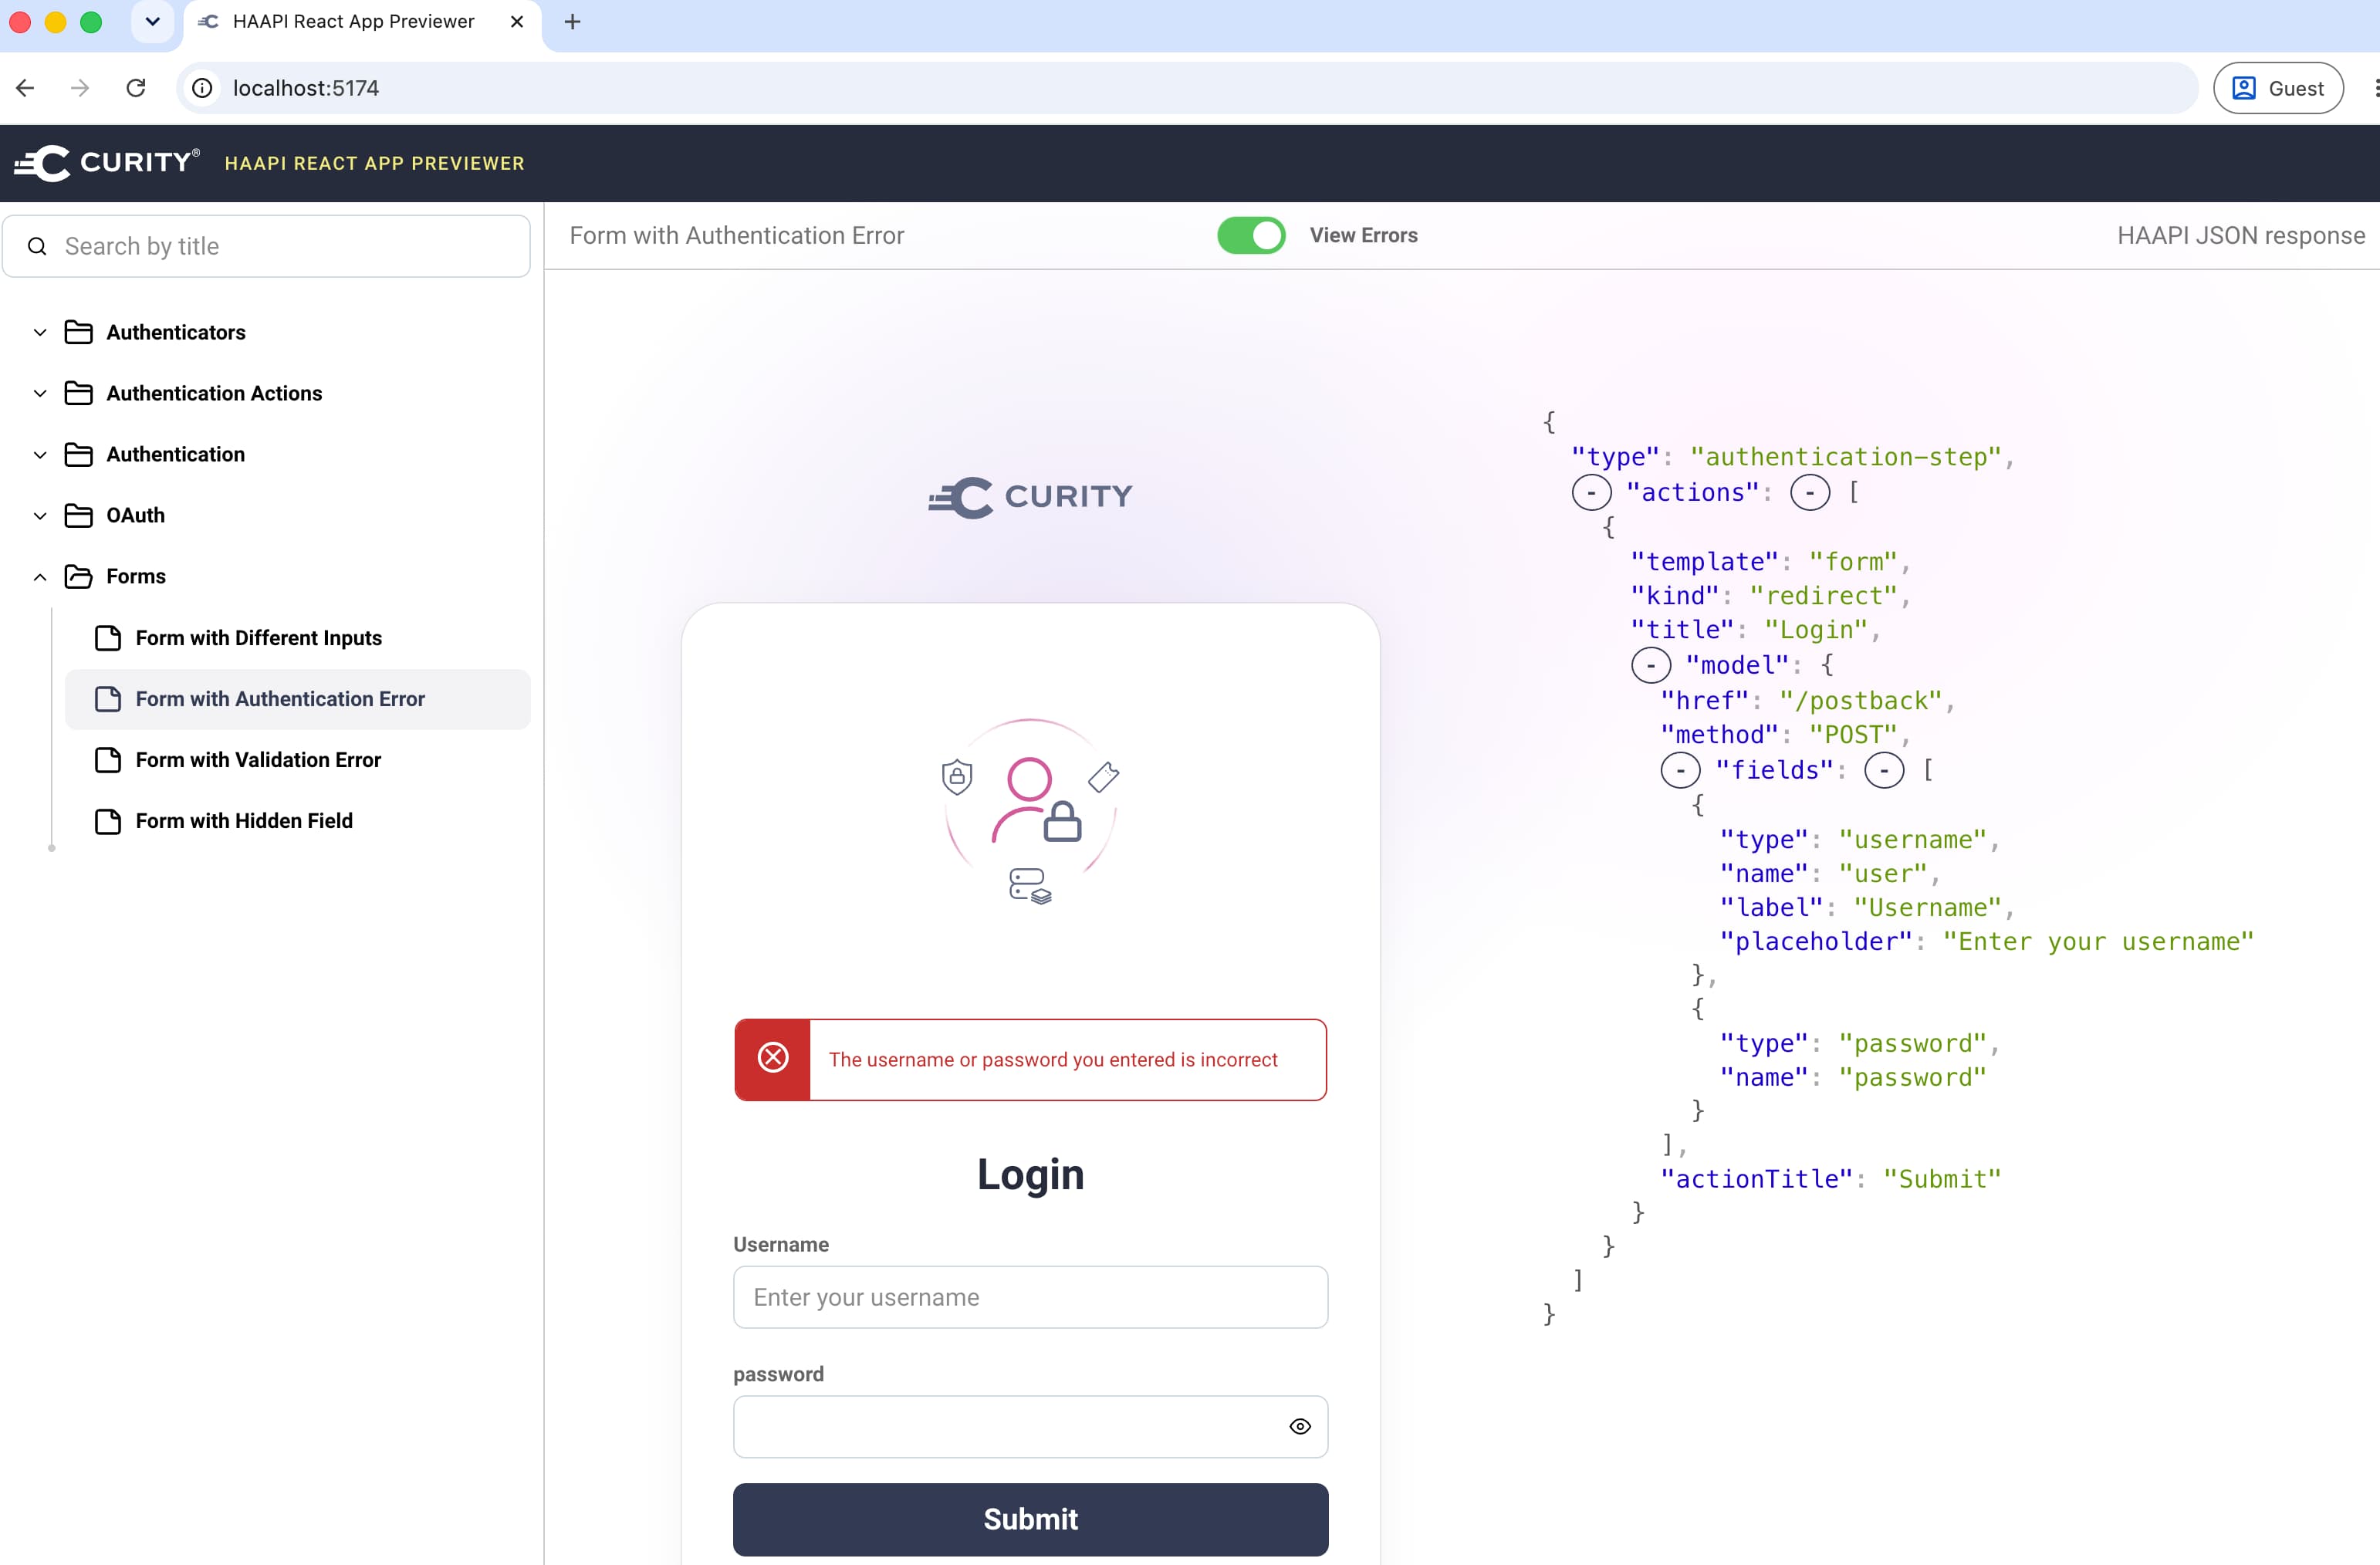Click the server stack illustration icon
Image resolution: width=2380 pixels, height=1565 pixels.
(1030, 886)
